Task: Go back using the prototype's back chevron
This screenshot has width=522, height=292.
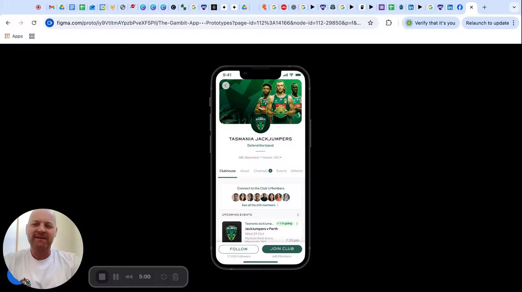Action: (226, 85)
